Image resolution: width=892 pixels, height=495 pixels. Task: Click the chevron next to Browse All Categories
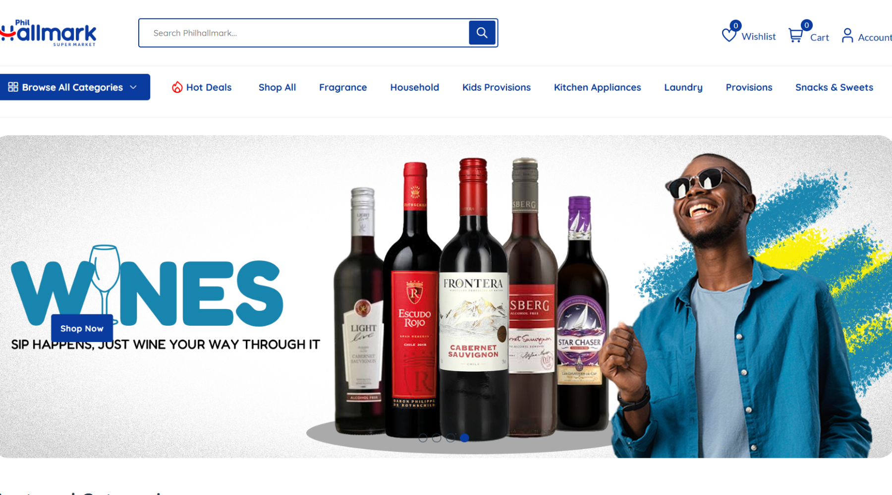[133, 87]
